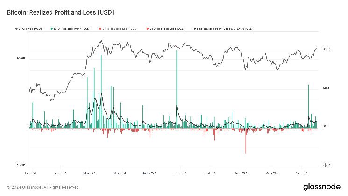This screenshot has height=196, width=348.
Task: Click the $10b right axis label
Action: [327, 49]
